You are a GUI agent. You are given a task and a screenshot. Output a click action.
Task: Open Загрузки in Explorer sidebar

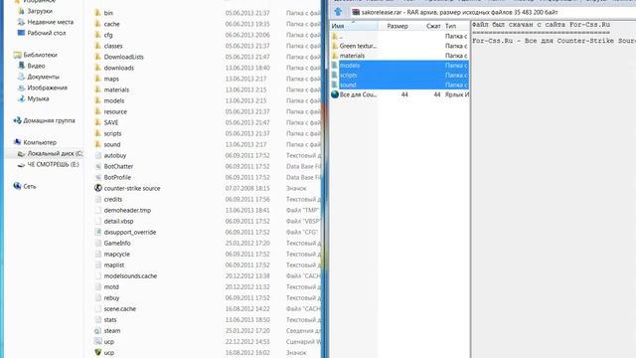pos(40,11)
